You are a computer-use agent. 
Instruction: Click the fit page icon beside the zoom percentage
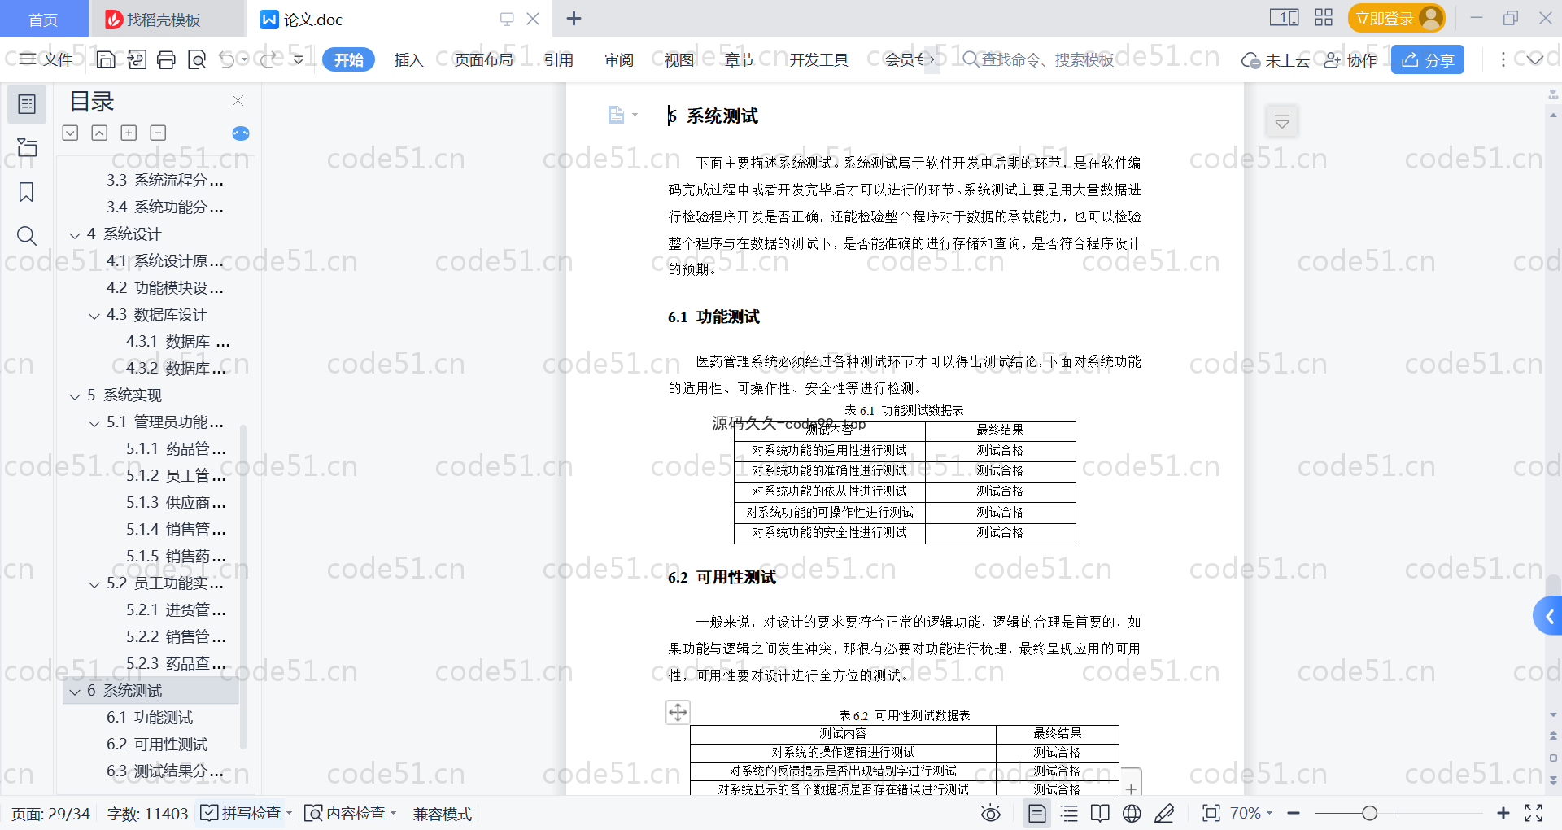(1211, 813)
